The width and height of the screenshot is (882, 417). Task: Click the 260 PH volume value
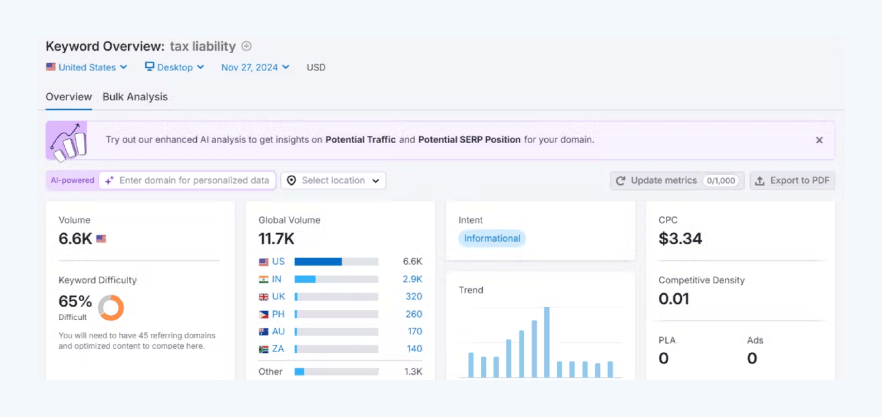click(414, 314)
